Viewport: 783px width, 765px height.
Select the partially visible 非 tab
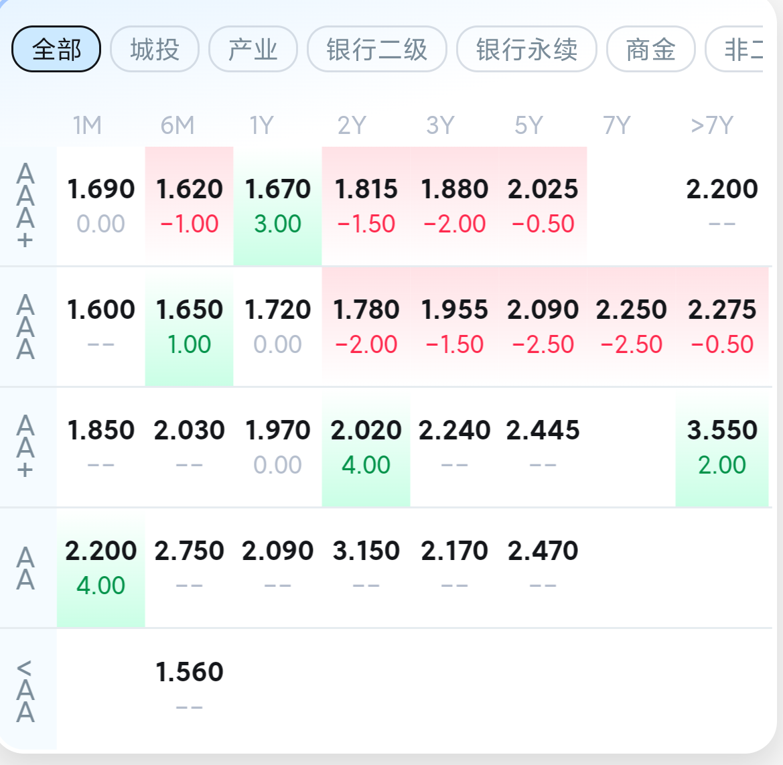point(734,49)
